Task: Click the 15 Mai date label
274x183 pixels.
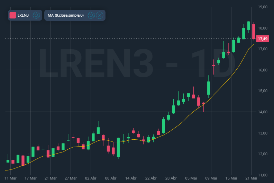Action: click(x=231, y=178)
